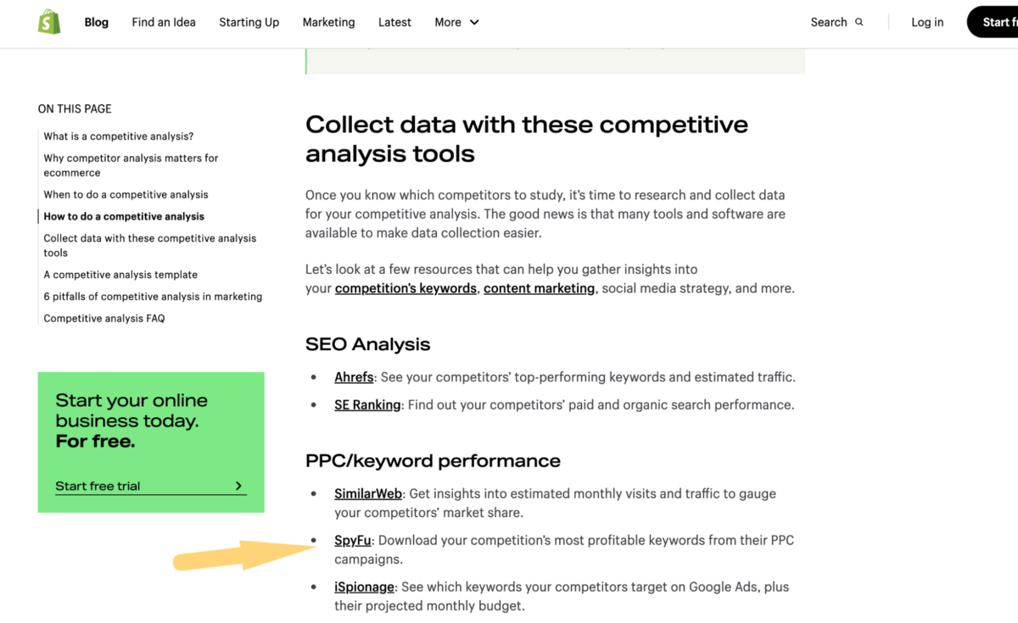Open 'Competitive analysis FAQ' sidebar link

point(104,319)
